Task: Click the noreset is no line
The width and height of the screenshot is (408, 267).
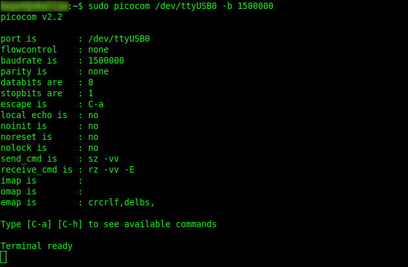Action: click(50, 137)
